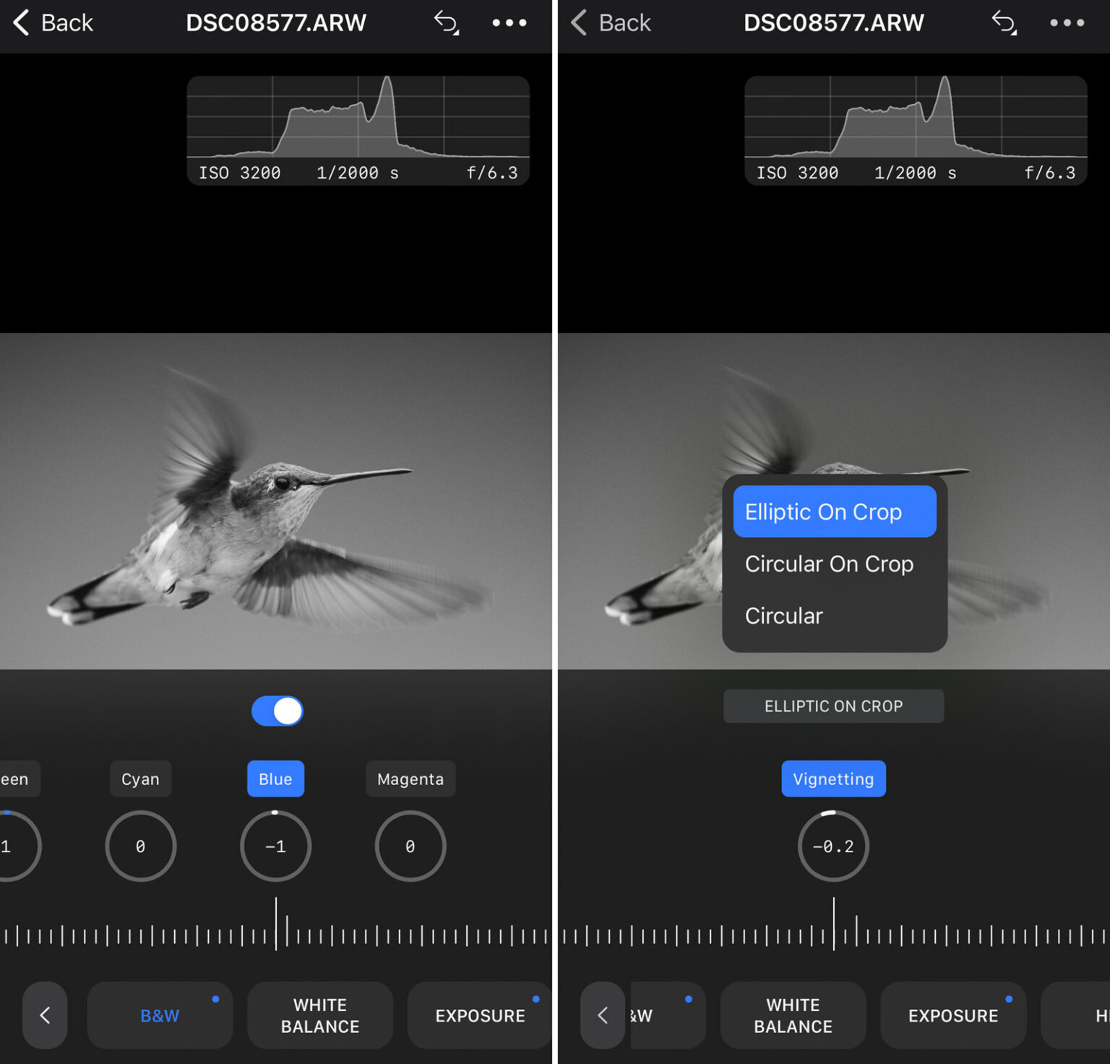This screenshot has width=1110, height=1064.
Task: Tap the Magenta dial showing 0
Action: (410, 846)
